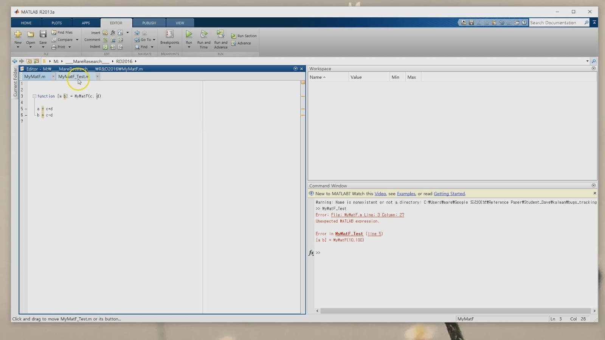The image size is (605, 340).
Task: Toggle the breakpoint dash on line 5
Action: tap(26, 109)
